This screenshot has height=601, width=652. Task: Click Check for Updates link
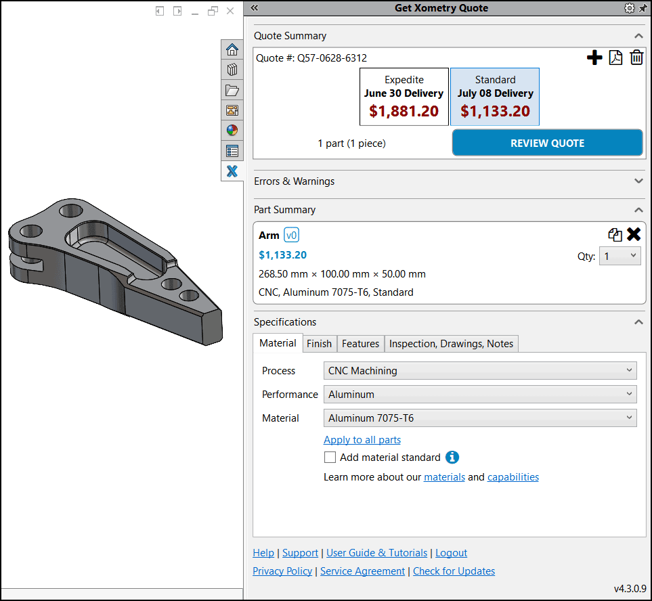pos(454,571)
